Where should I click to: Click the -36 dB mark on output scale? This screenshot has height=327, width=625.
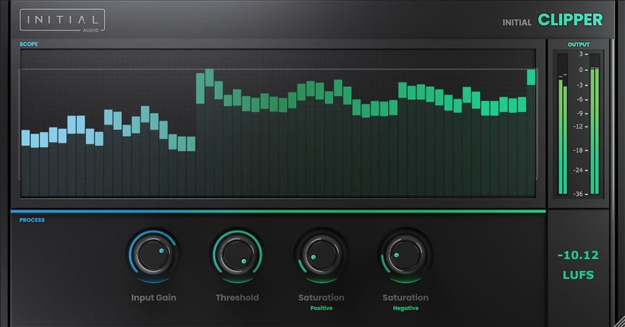click(578, 194)
